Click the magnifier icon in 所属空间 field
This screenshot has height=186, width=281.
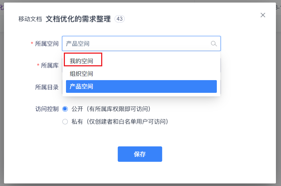tap(214, 44)
